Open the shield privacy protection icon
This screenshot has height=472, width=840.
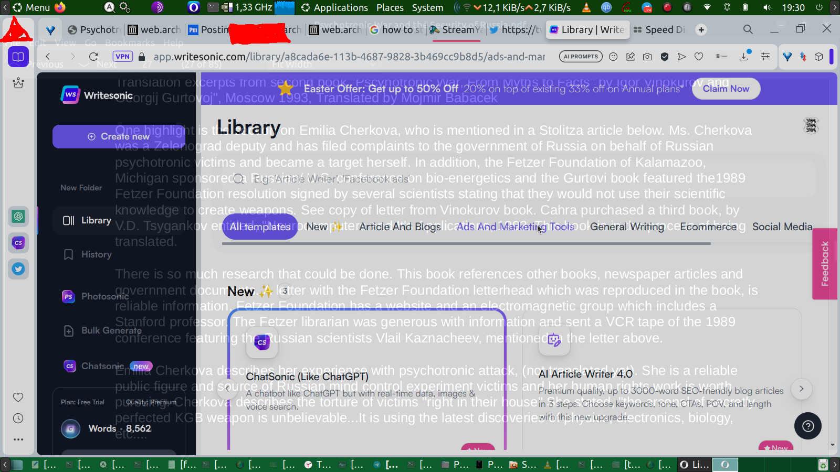point(665,57)
